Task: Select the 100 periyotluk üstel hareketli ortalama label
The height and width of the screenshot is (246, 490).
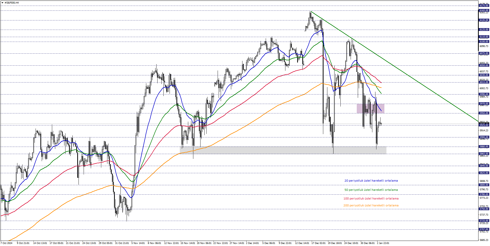Action: click(371, 198)
